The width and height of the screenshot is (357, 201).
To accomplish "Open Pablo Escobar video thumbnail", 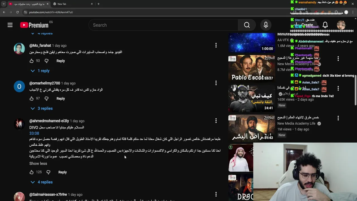I will (252, 68).
